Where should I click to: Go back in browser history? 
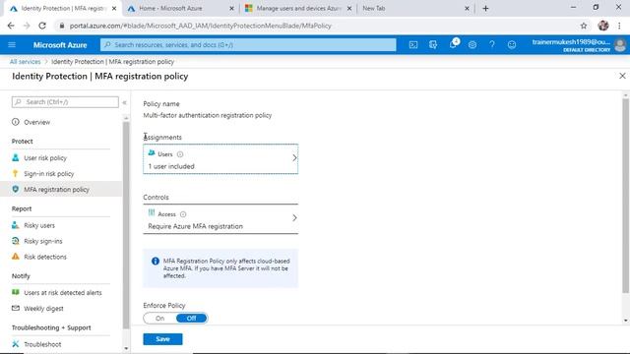click(x=11, y=26)
